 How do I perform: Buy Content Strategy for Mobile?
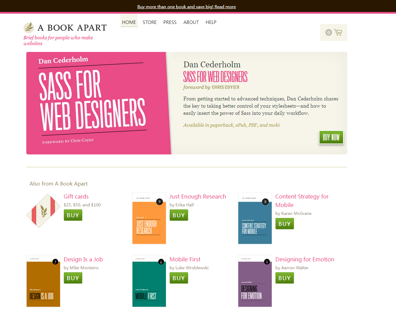(x=285, y=224)
